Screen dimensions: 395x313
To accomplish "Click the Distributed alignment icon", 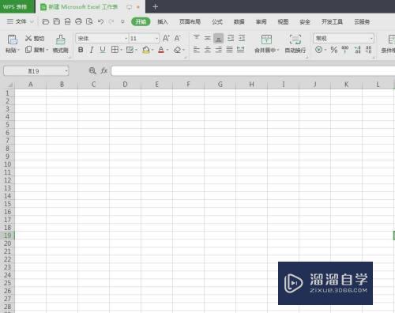I will point(240,50).
